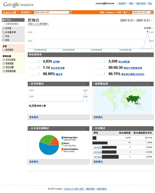Open 查看报告 in 地图覆盖图 widget
This screenshot has height=193, width=155.
(98, 117)
